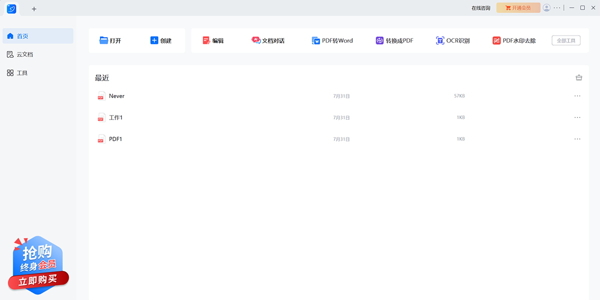This screenshot has height=300, width=600.
Task: Add a new tab with the plus button
Action: coord(34,9)
